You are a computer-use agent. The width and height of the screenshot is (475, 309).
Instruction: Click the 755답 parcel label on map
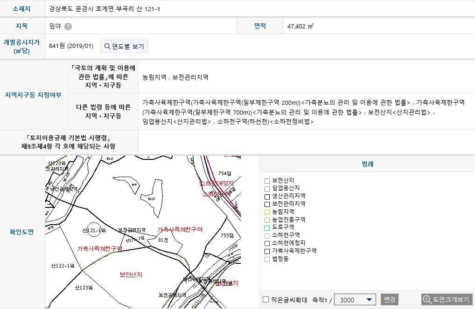click(x=227, y=235)
